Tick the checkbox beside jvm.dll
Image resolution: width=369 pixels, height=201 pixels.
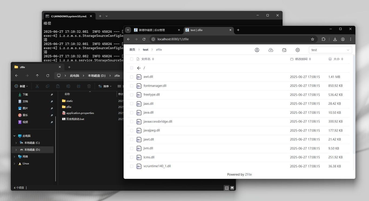point(132,148)
